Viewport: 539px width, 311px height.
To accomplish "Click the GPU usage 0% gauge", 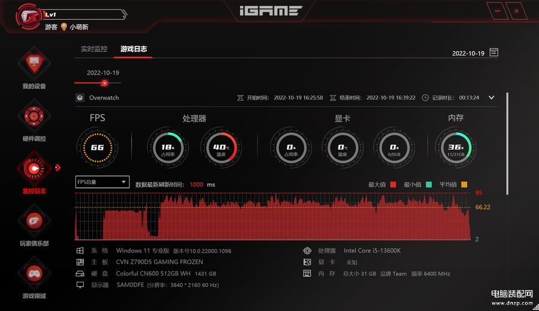I will tap(291, 147).
